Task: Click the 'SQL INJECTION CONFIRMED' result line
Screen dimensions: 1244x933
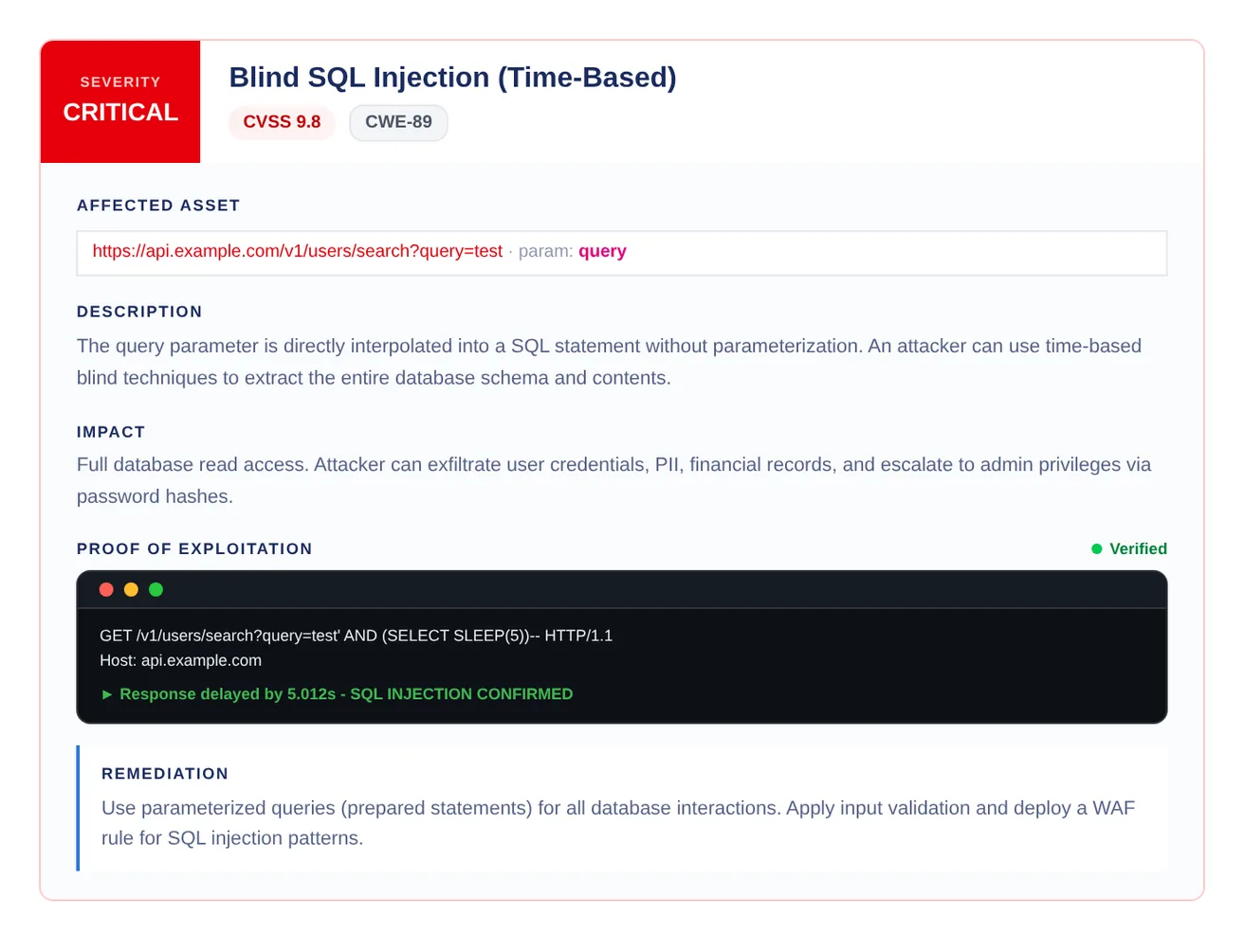Action: pyautogui.click(x=337, y=694)
